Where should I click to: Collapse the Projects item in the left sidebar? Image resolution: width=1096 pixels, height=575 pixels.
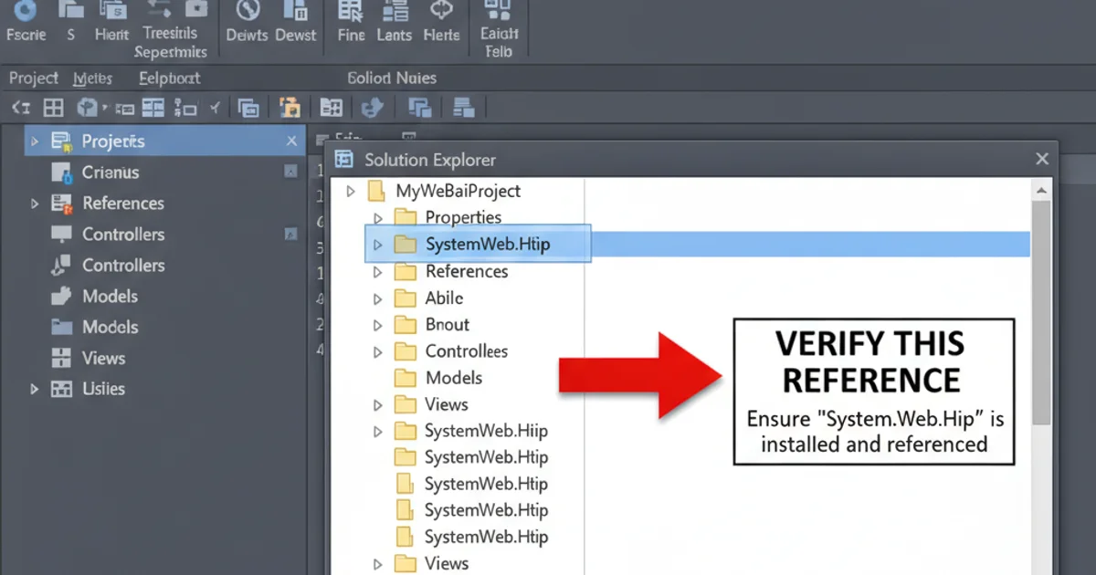pos(37,141)
